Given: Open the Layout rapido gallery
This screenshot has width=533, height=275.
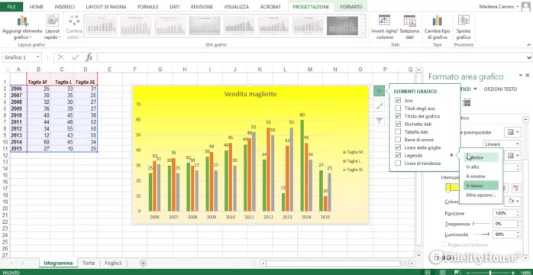Looking at the screenshot, I should 53,27.
